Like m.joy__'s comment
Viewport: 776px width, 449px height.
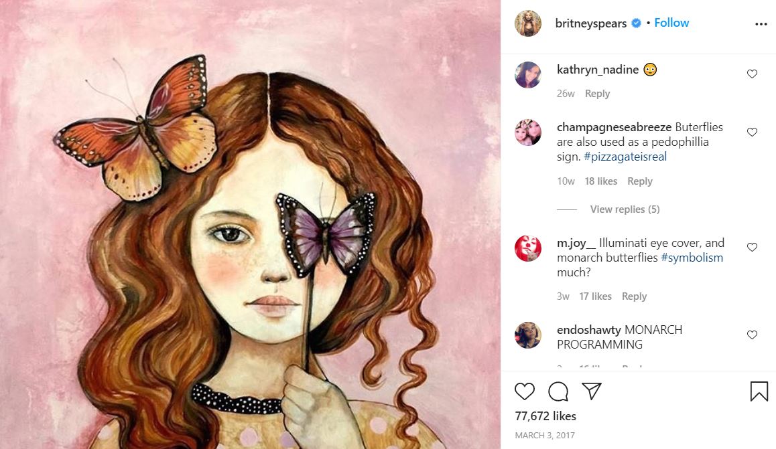(752, 247)
